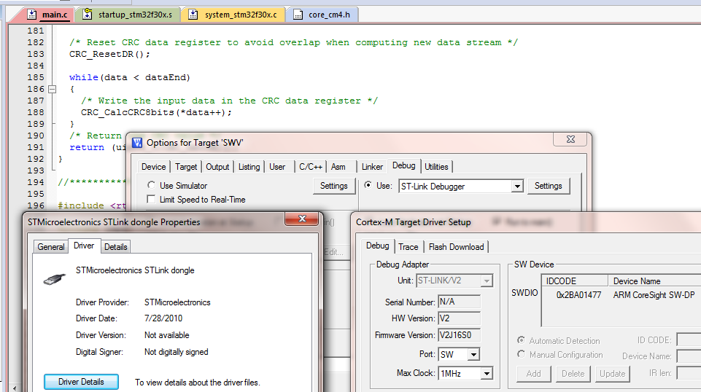The image size is (701, 392).
Task: Open Details tab in STLink Properties
Action: click(116, 247)
